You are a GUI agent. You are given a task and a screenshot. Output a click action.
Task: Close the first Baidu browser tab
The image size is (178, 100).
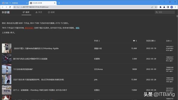tap(27, 3)
